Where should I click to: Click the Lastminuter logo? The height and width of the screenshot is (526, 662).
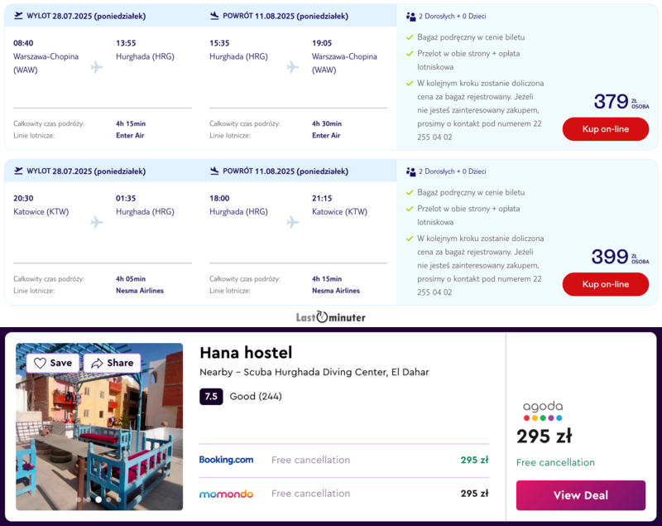[330, 317]
